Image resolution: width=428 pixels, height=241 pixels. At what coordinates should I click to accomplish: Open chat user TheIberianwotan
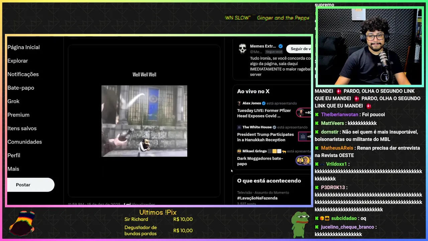coord(339,114)
